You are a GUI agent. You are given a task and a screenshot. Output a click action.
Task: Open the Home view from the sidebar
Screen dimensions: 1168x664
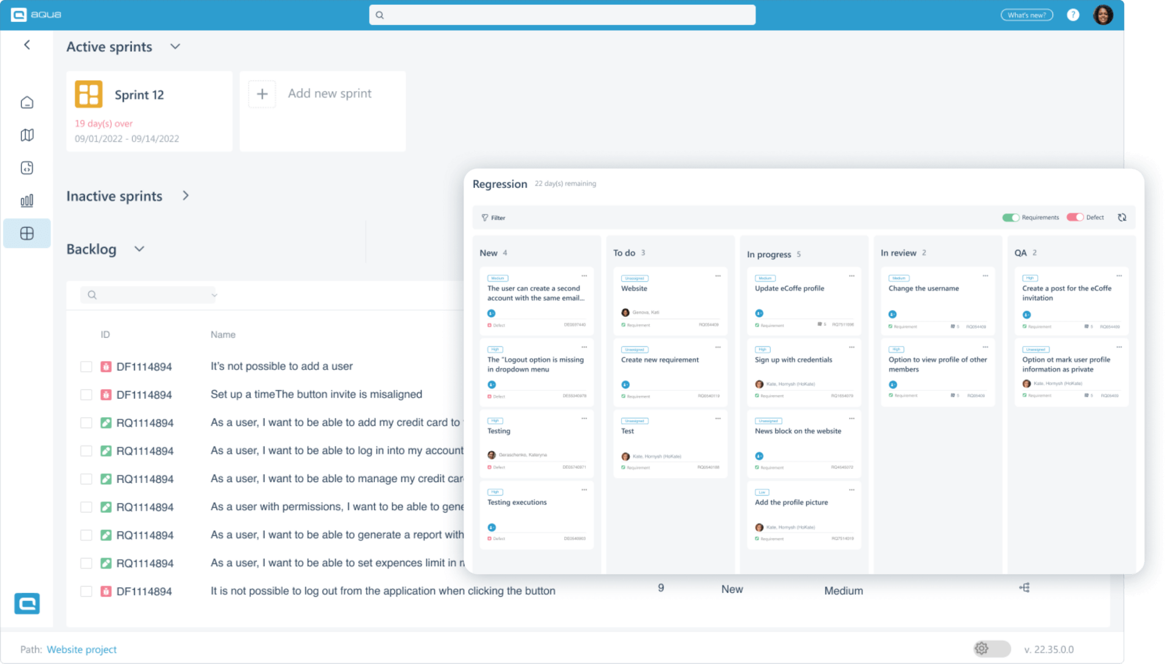pyautogui.click(x=27, y=102)
